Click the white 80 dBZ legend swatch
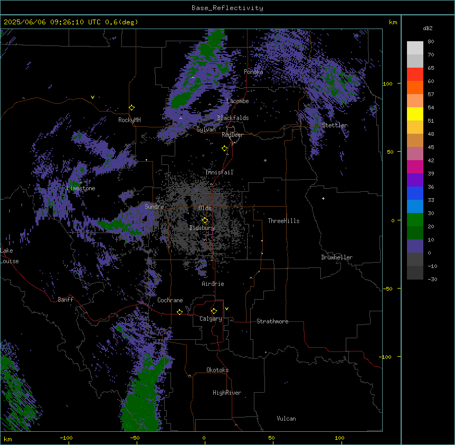This screenshot has width=455, height=445. 415,48
